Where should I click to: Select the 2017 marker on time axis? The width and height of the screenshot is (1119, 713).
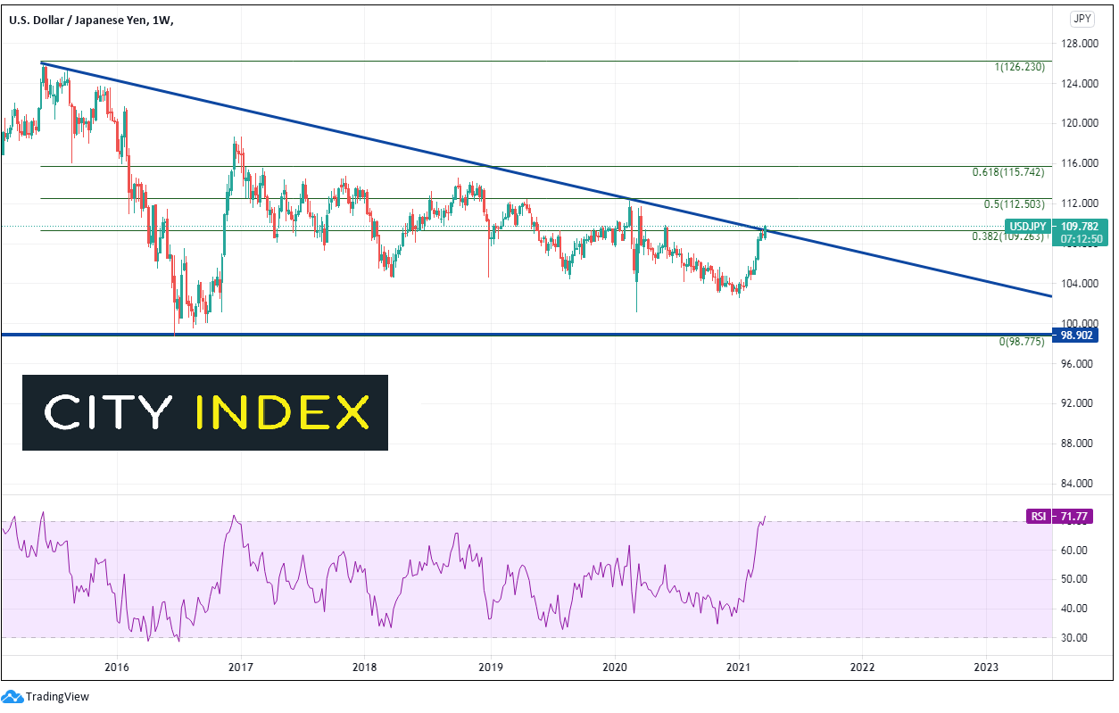[241, 667]
